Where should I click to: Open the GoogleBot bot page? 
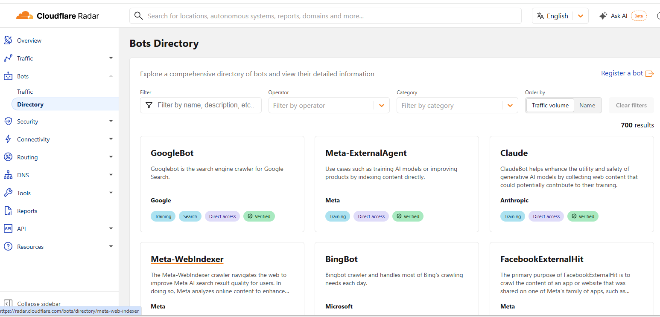tap(172, 153)
